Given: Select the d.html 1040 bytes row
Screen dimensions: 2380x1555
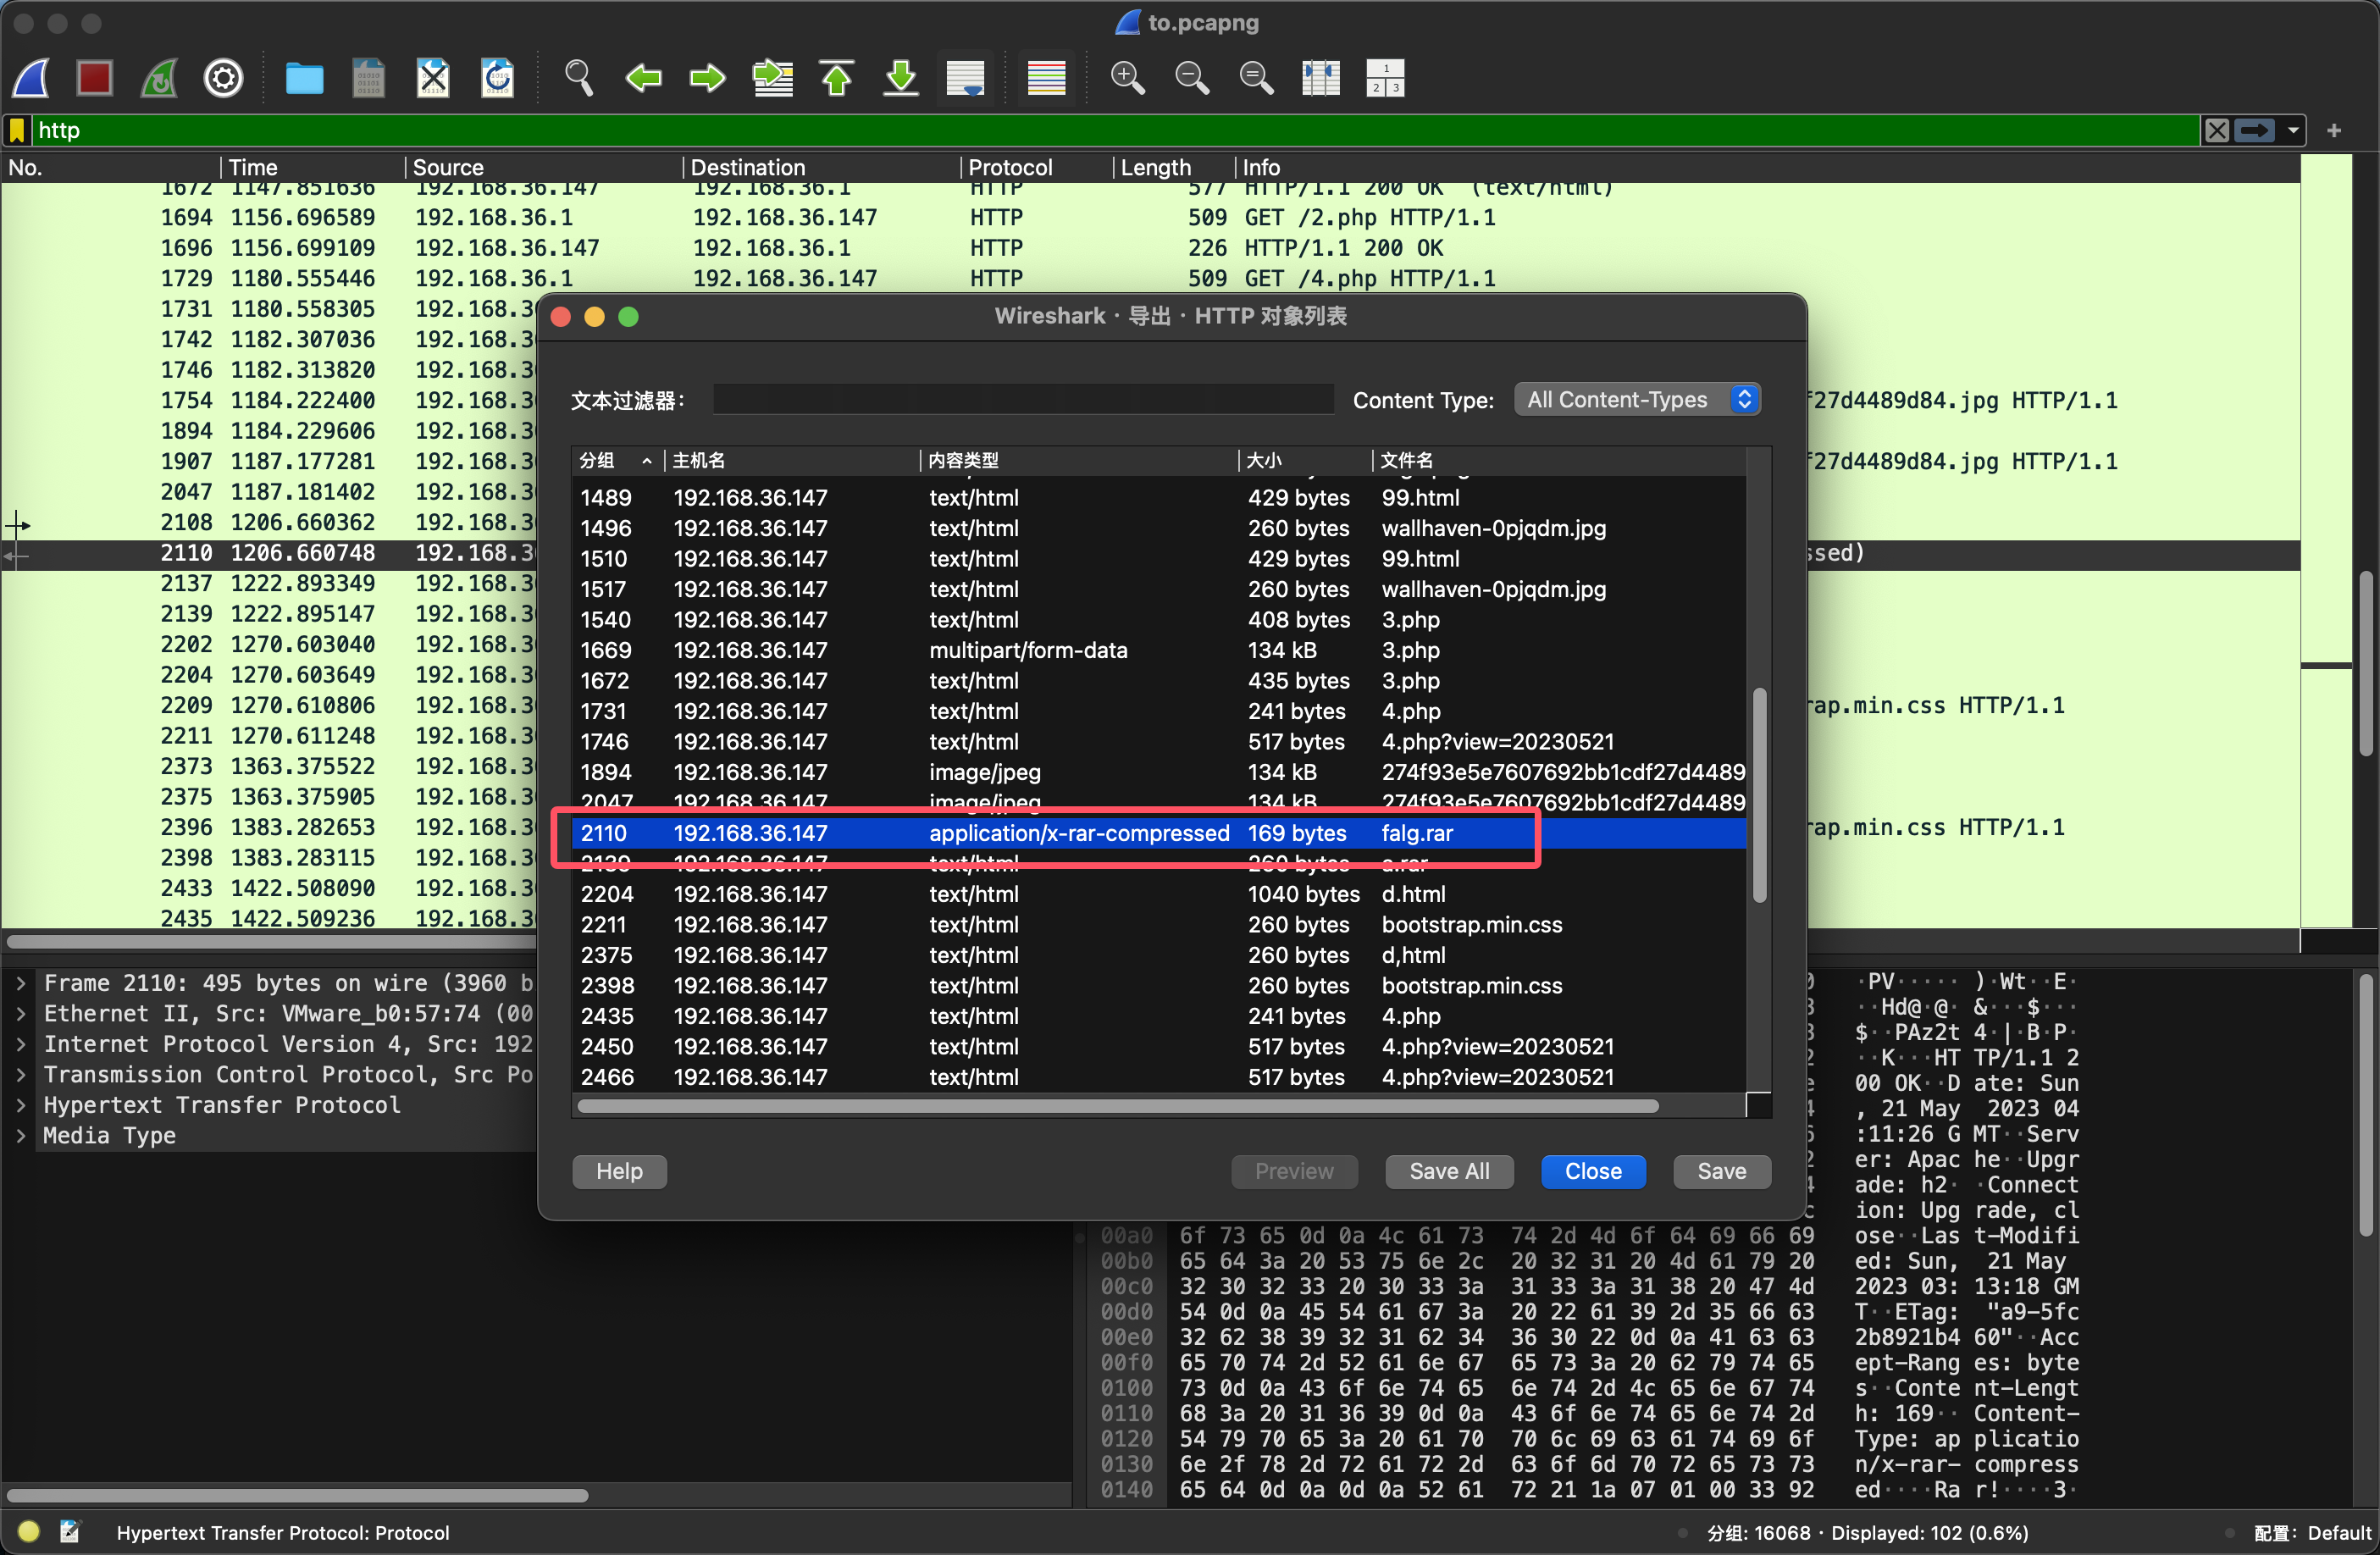Looking at the screenshot, I should (1160, 894).
